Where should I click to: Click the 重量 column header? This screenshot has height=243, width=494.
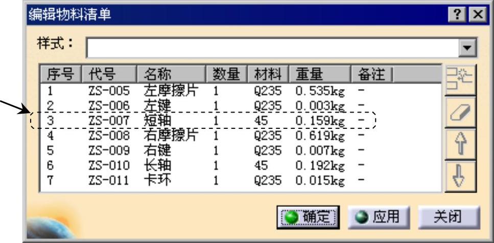pos(319,74)
